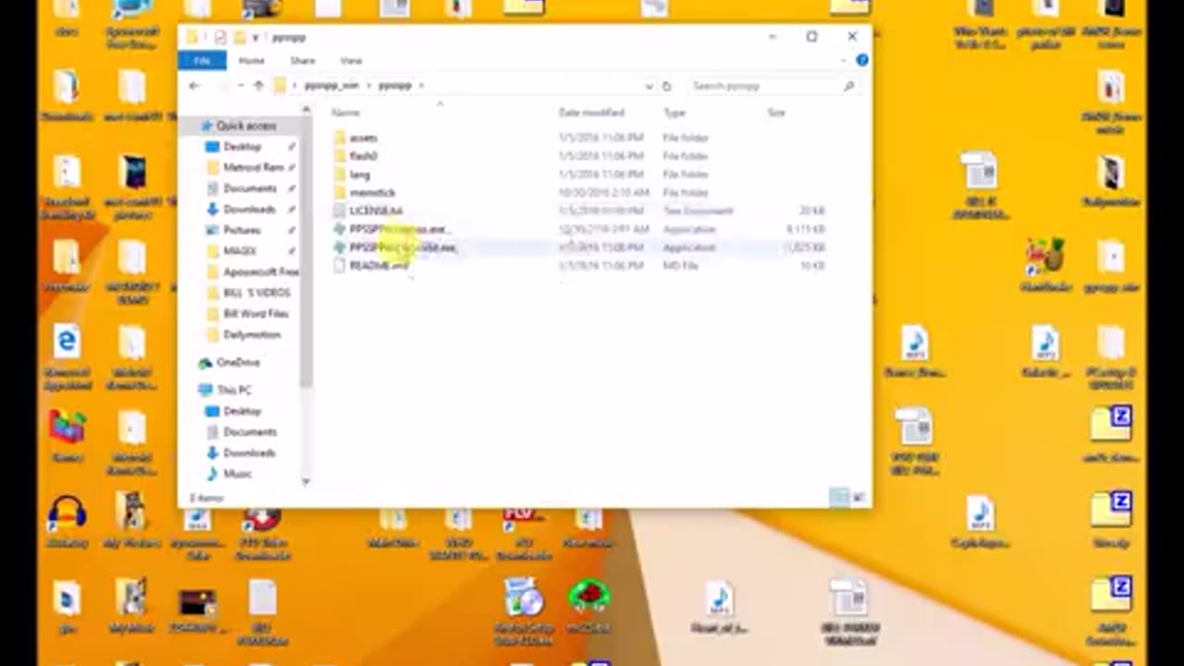
Task: Select the memstick folder icon
Action: point(339,192)
